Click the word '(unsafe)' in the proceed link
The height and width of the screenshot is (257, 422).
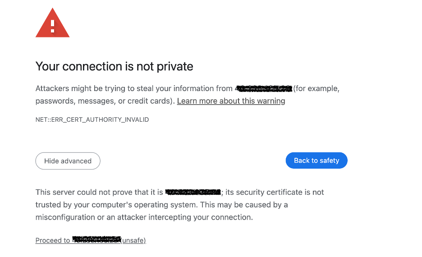point(133,240)
